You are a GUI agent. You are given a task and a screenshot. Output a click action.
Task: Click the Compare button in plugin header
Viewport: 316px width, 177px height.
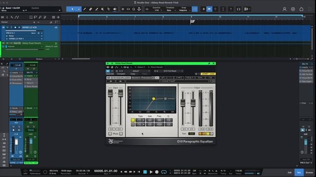coord(121,74)
